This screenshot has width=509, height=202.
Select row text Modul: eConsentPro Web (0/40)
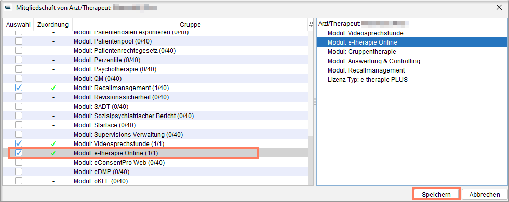pos(119,162)
